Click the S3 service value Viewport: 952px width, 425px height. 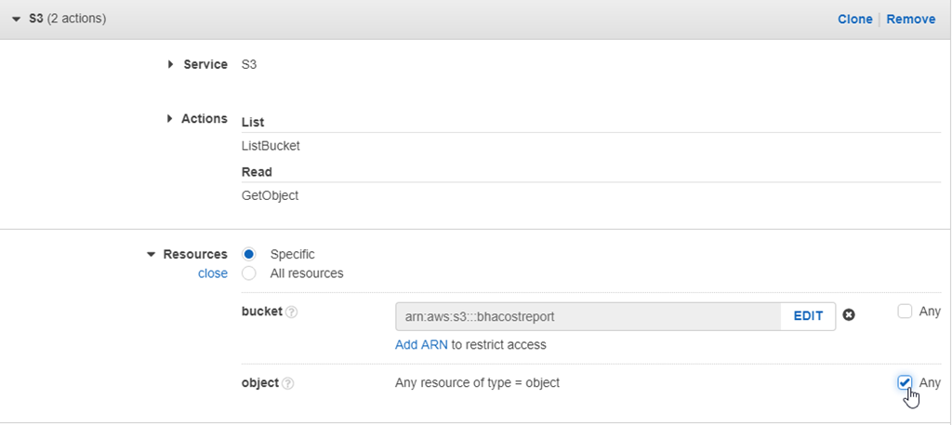pyautogui.click(x=249, y=64)
